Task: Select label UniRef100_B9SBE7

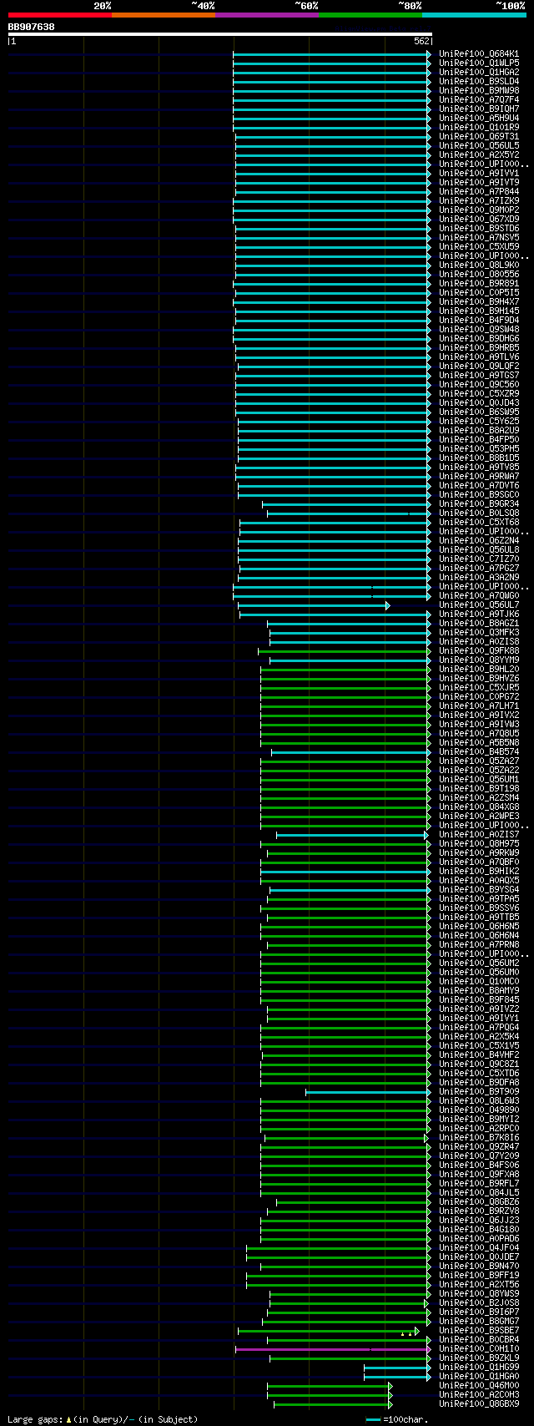Action: coord(479,1331)
